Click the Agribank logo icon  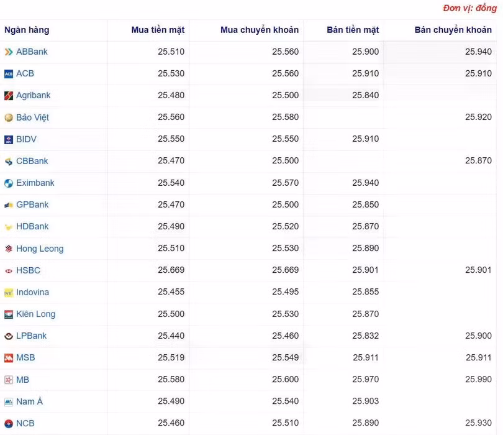pos(9,96)
